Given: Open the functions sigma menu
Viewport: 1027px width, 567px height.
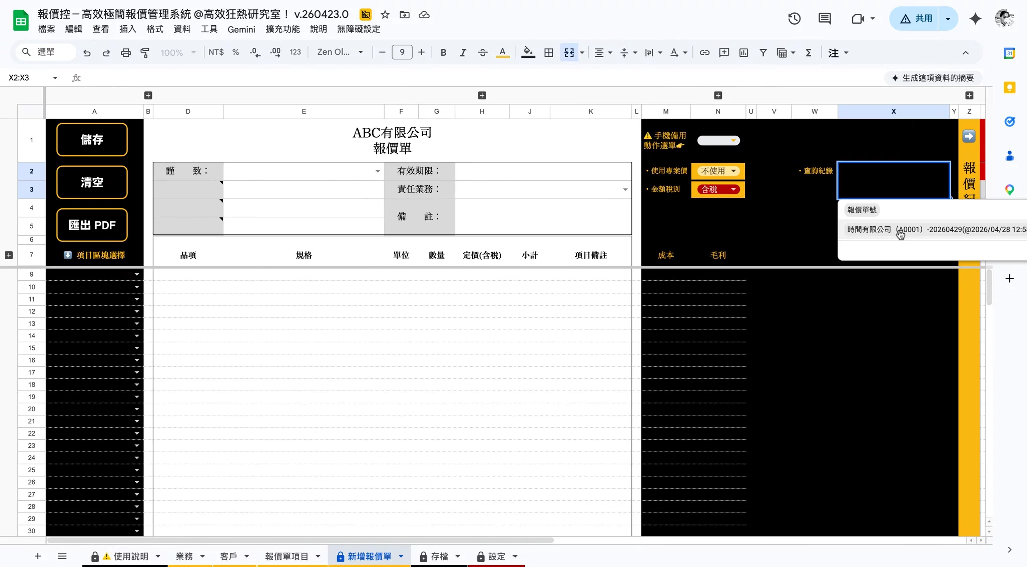Looking at the screenshot, I should click(808, 53).
